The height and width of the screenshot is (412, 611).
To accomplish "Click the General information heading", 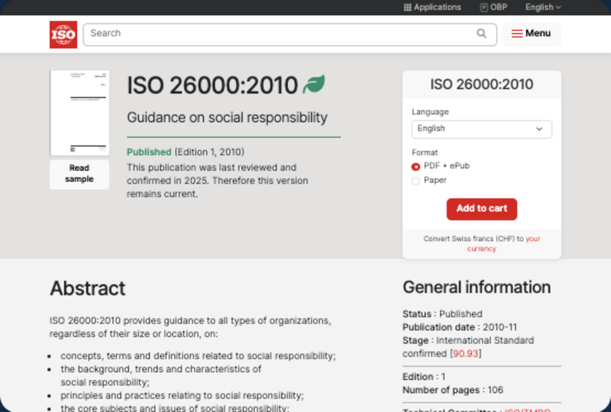I will (x=477, y=287).
